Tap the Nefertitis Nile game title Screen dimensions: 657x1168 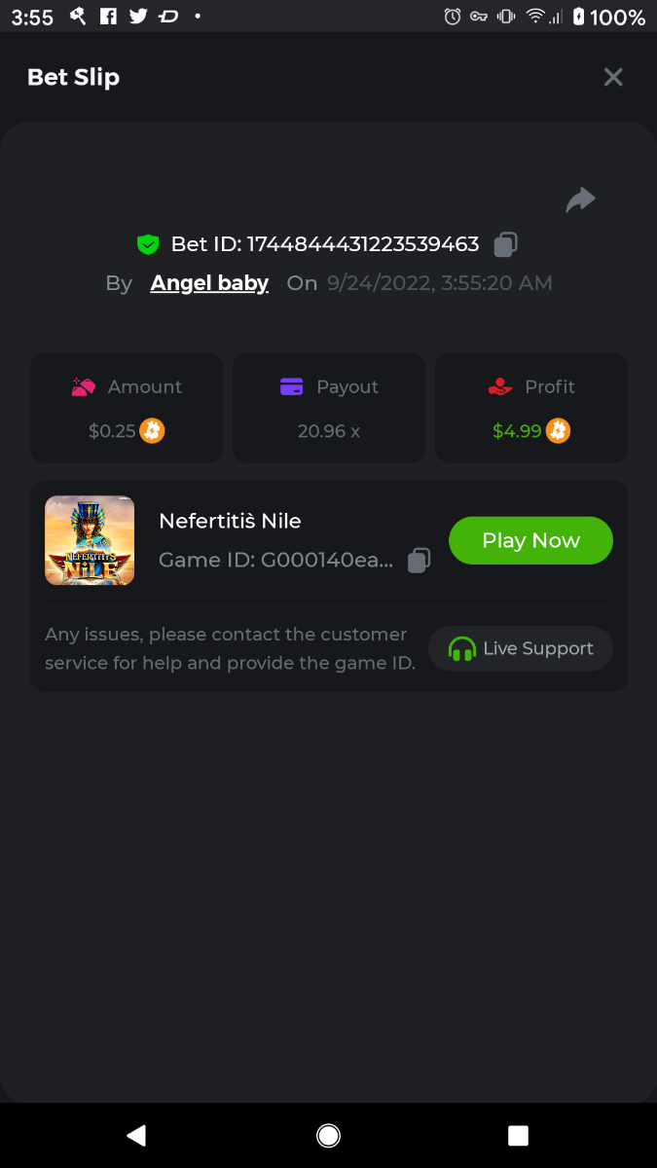[230, 521]
